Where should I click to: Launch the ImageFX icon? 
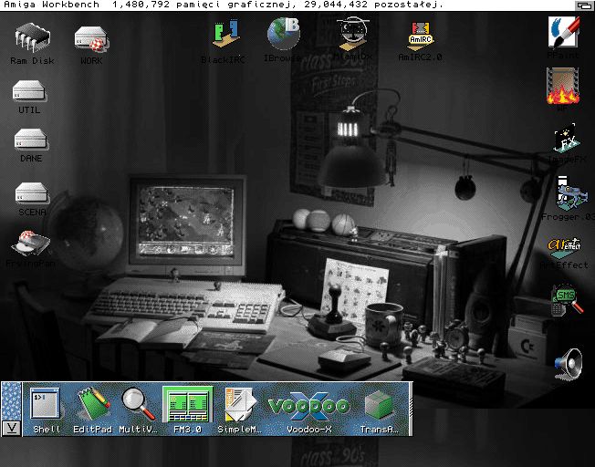pos(566,138)
